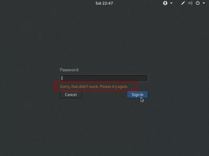Focus the Password input field
Image resolution: width=209 pixels, height=156 pixels.
tap(104, 78)
